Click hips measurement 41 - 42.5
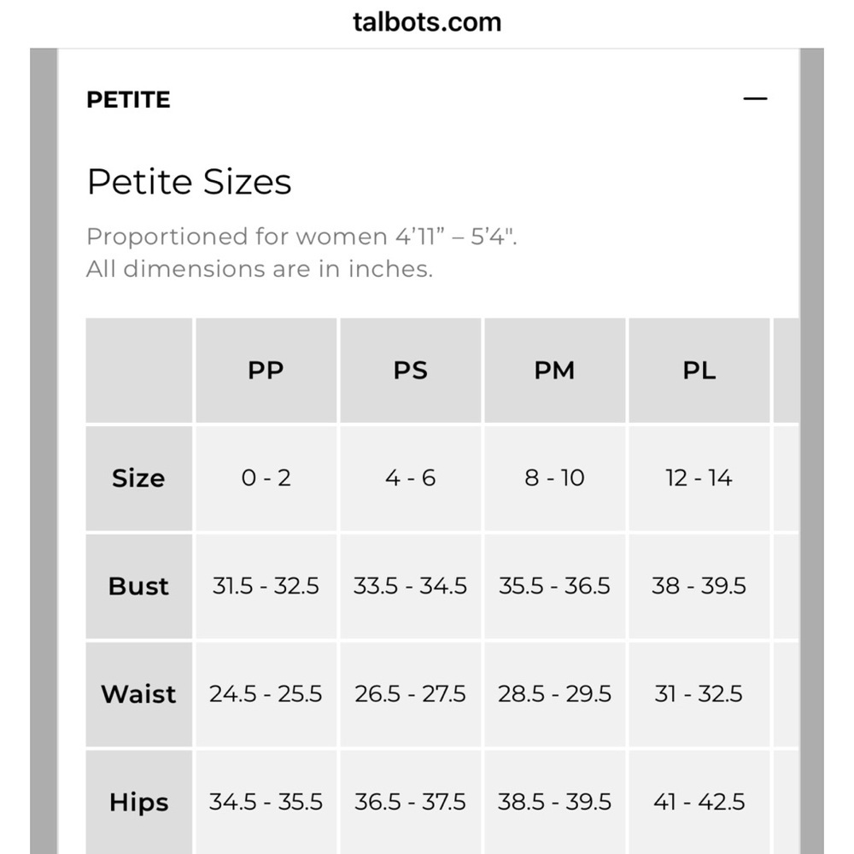This screenshot has width=854, height=854. (x=699, y=802)
